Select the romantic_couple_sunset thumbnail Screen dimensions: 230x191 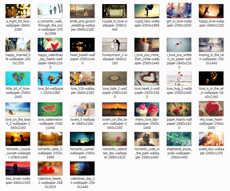click(18, 139)
